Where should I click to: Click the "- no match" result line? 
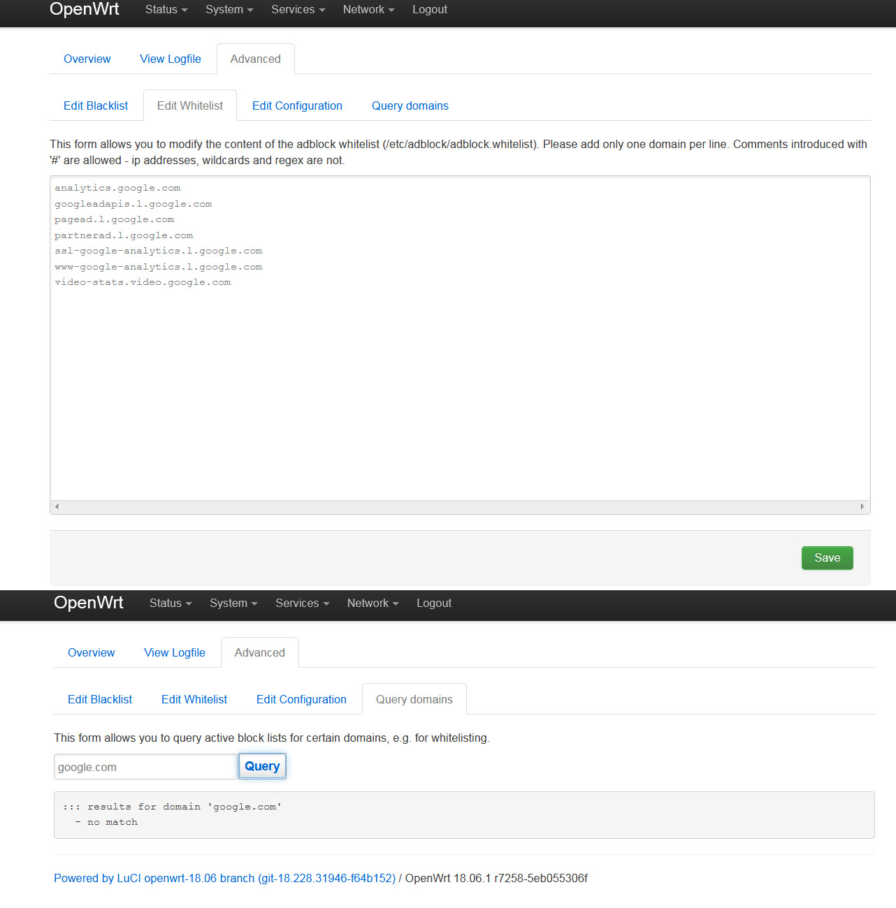[x=106, y=822]
